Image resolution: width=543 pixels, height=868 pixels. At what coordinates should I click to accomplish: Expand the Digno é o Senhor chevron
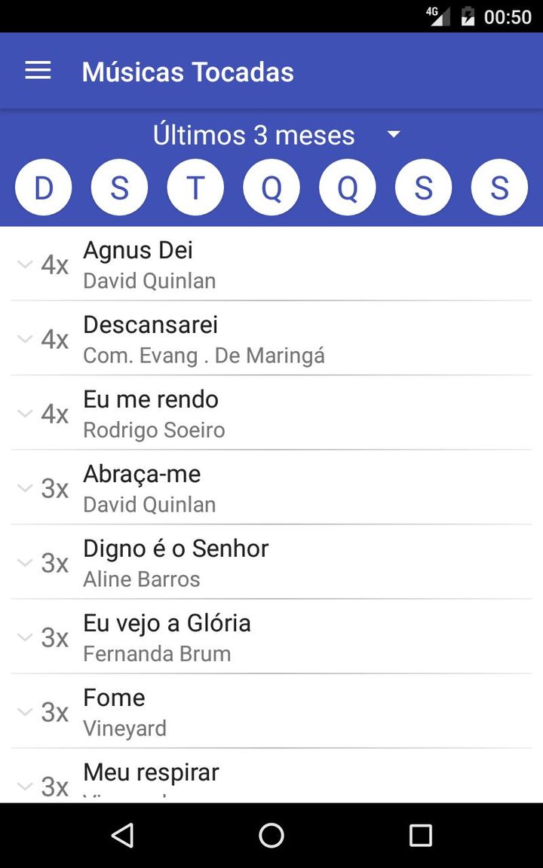tap(25, 563)
